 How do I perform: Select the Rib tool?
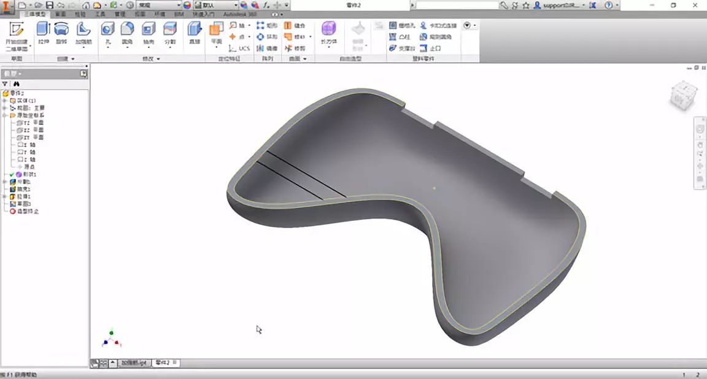(83, 33)
